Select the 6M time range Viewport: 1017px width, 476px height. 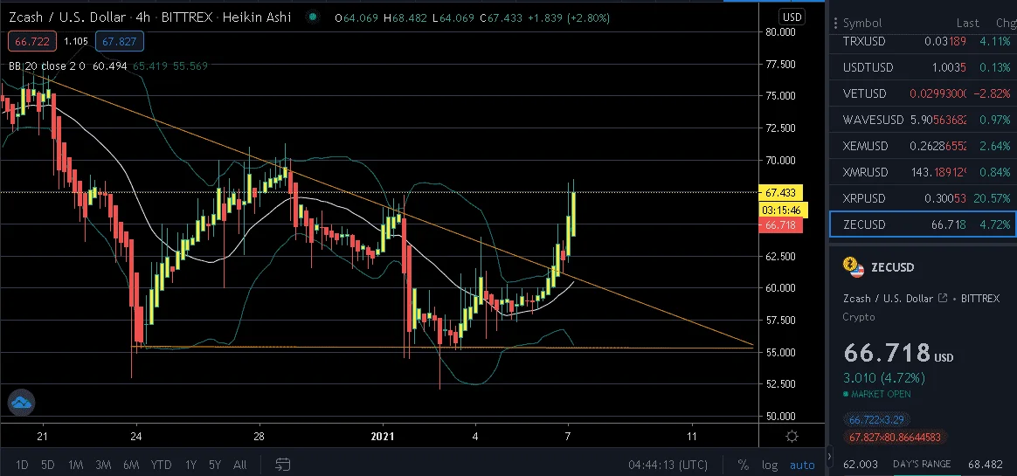(131, 465)
